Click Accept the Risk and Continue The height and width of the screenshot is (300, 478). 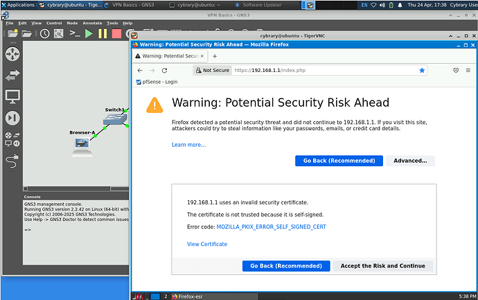pyautogui.click(x=383, y=266)
